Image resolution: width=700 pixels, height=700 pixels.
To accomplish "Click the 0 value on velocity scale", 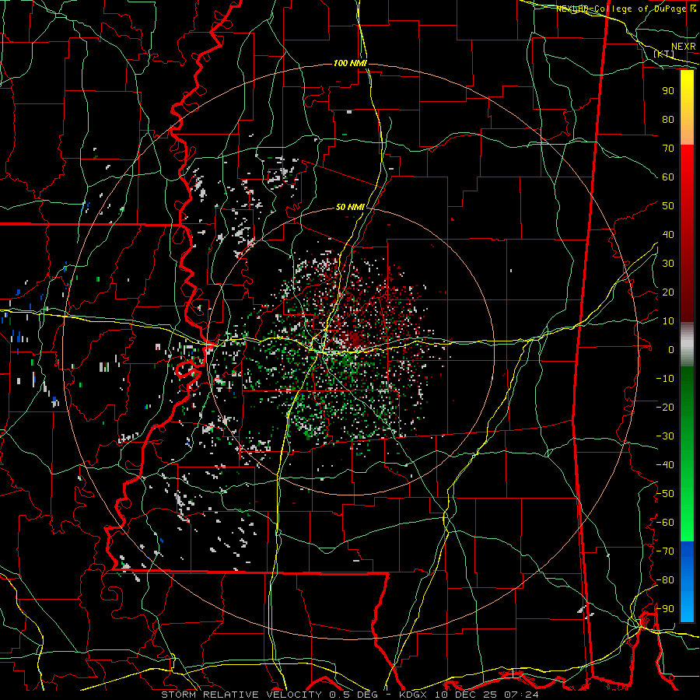I will click(x=671, y=350).
